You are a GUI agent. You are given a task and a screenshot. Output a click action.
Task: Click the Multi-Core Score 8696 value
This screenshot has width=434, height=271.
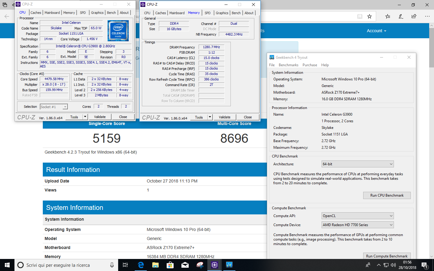(x=234, y=139)
